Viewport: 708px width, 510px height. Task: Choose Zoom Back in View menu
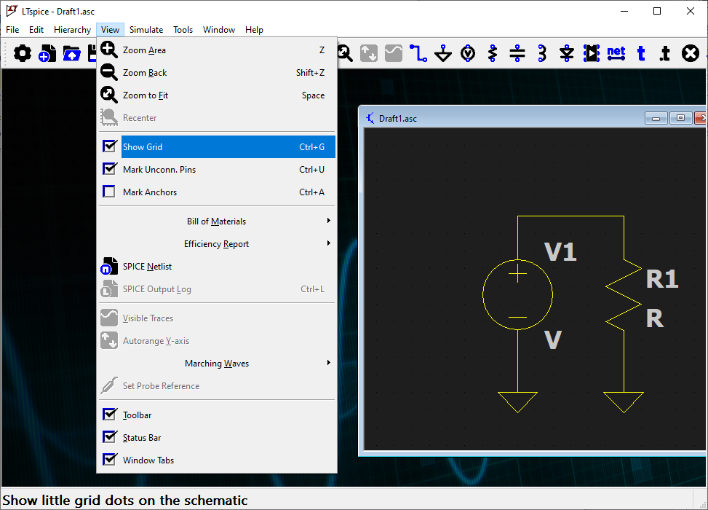pyautogui.click(x=217, y=72)
